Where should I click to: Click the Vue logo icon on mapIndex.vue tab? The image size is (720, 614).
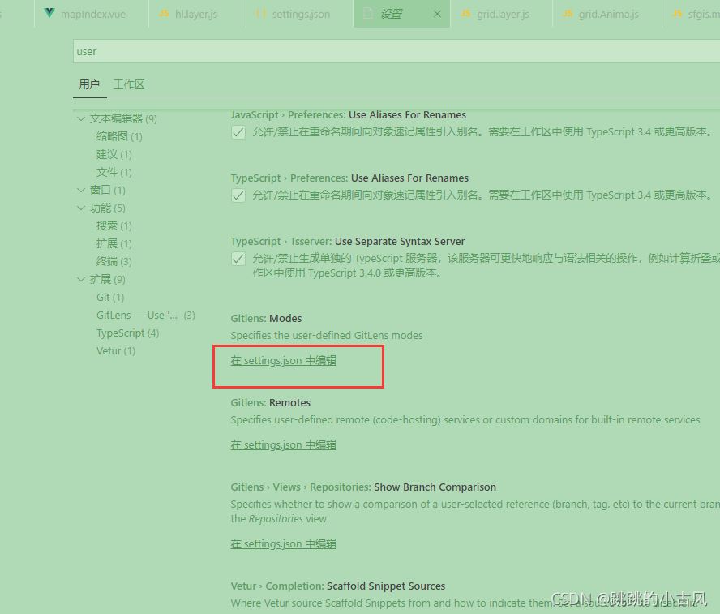click(50, 13)
